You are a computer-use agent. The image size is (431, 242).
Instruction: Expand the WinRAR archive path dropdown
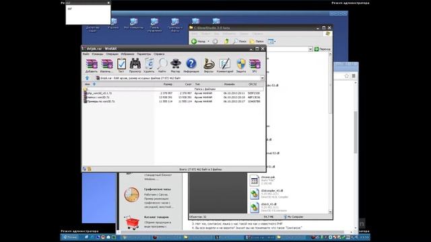click(x=262, y=78)
